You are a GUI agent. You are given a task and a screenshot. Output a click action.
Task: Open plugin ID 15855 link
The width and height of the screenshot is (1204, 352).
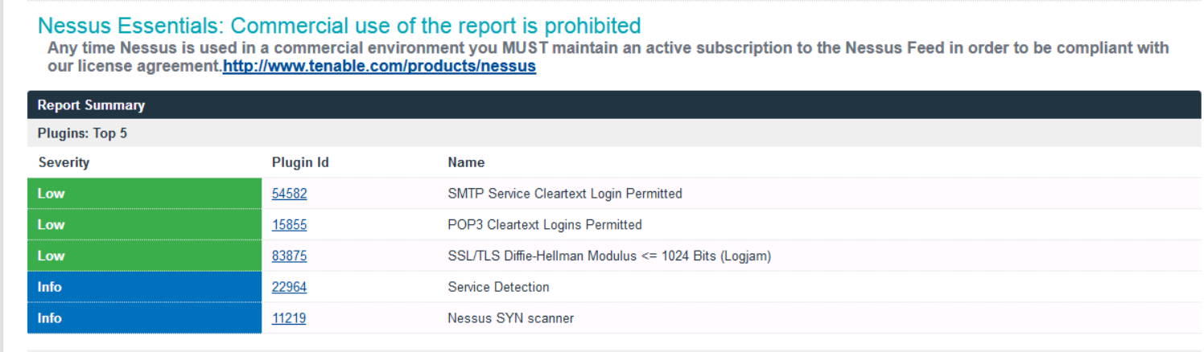click(x=289, y=225)
